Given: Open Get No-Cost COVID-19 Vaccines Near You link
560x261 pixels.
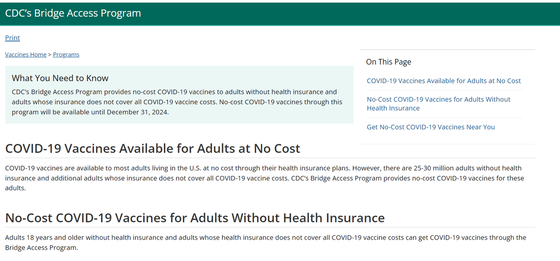Looking at the screenshot, I should tap(431, 127).
